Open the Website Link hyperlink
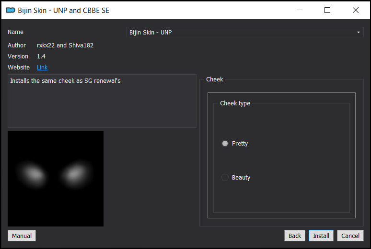371x249 pixels. click(42, 68)
